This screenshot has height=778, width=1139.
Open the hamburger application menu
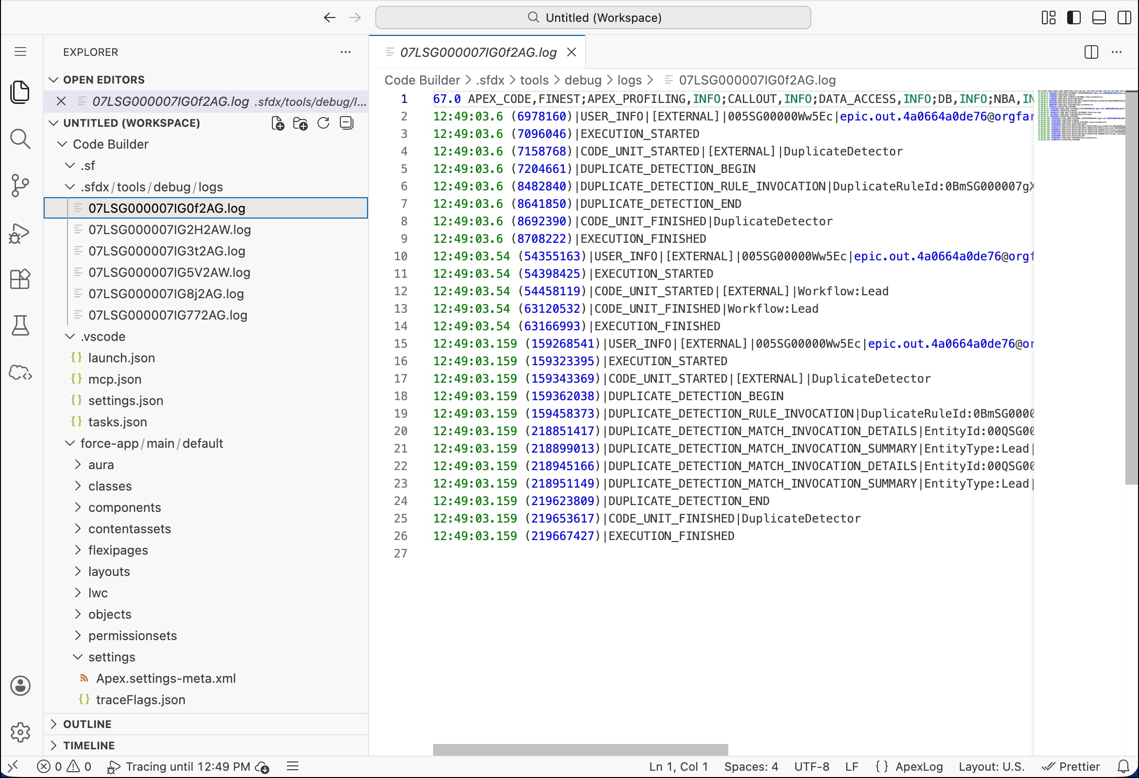[20, 51]
